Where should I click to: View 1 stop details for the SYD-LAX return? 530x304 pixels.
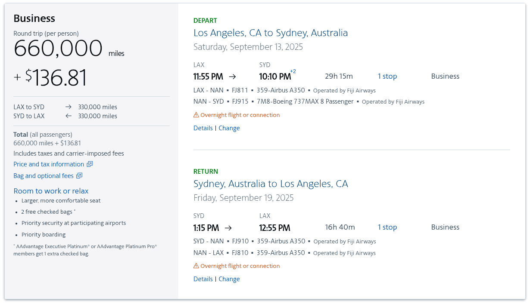coord(387,227)
